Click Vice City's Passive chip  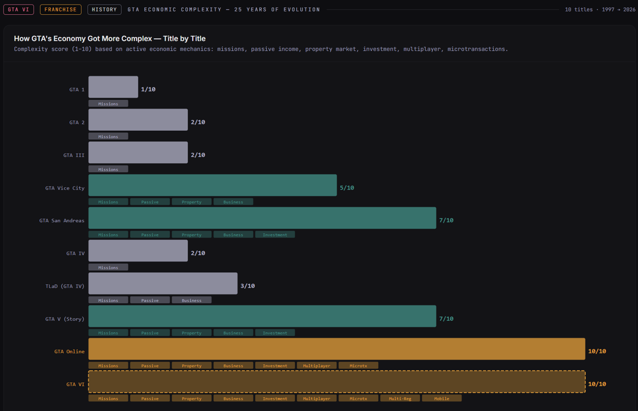tap(150, 202)
